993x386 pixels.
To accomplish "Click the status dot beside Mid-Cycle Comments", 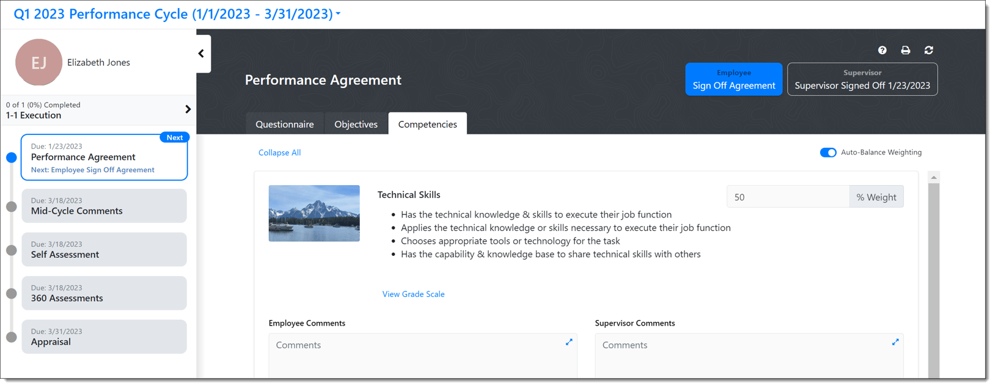I will pos(11,206).
